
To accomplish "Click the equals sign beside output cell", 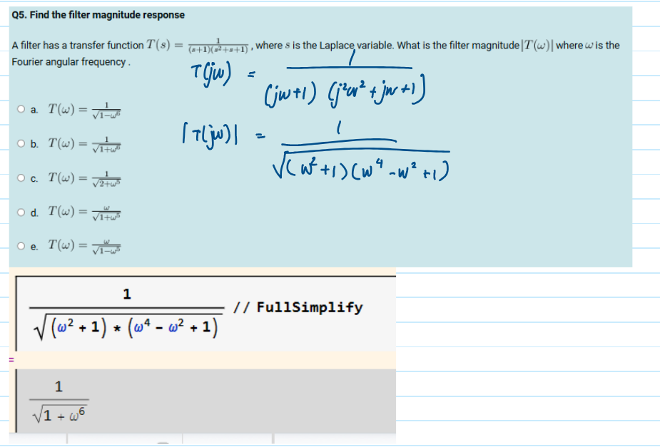I will [11, 361].
